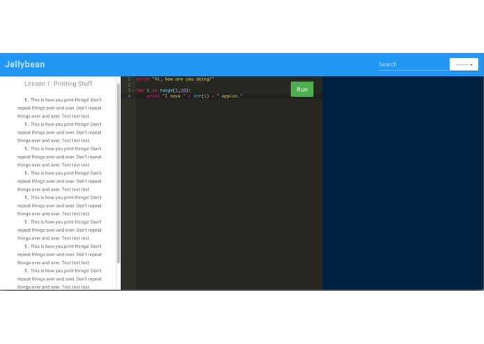Click the lesson panel vertical scrollbar
The height and width of the screenshot is (344, 484).
tap(118, 173)
